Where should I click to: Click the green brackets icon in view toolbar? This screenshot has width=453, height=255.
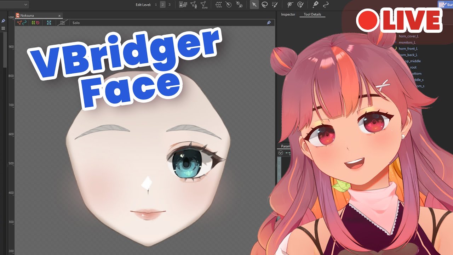pos(33,23)
